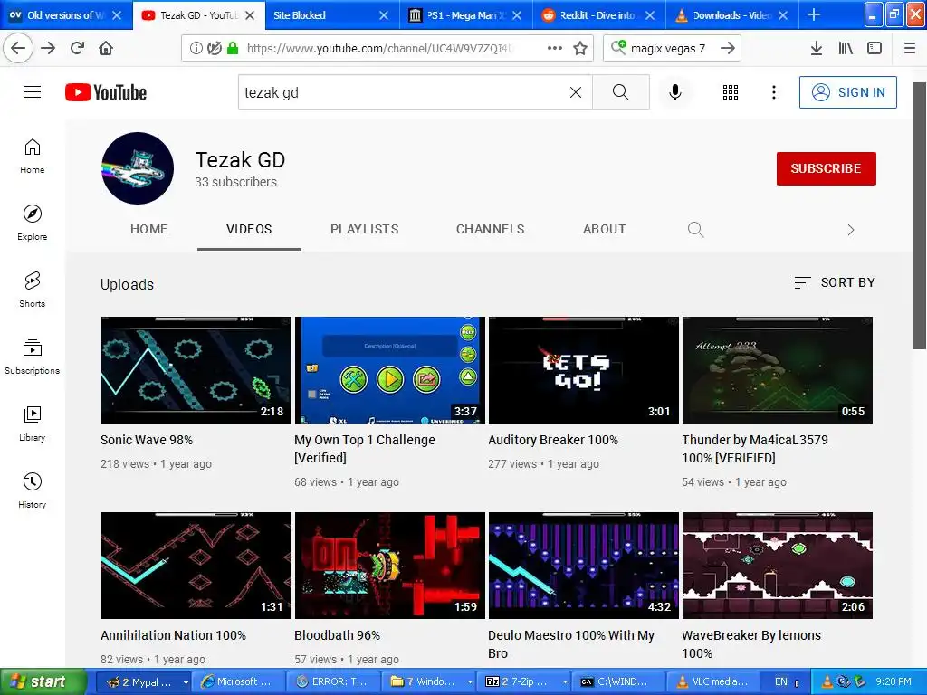The width and height of the screenshot is (927, 695).
Task: Open C:\WINDOWS command prompt taskbar button
Action: tap(618, 682)
